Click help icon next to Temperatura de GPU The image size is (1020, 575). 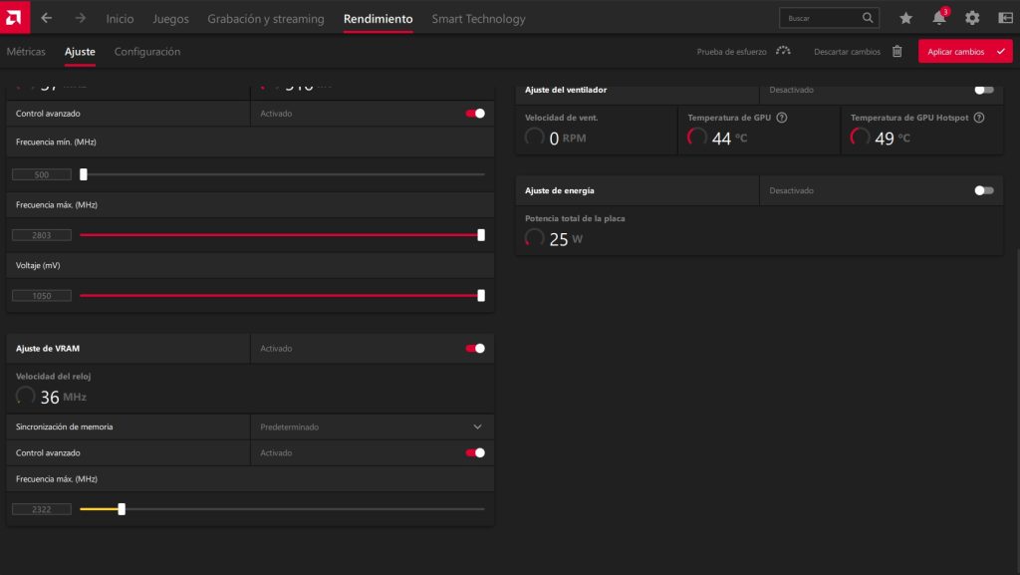782,118
